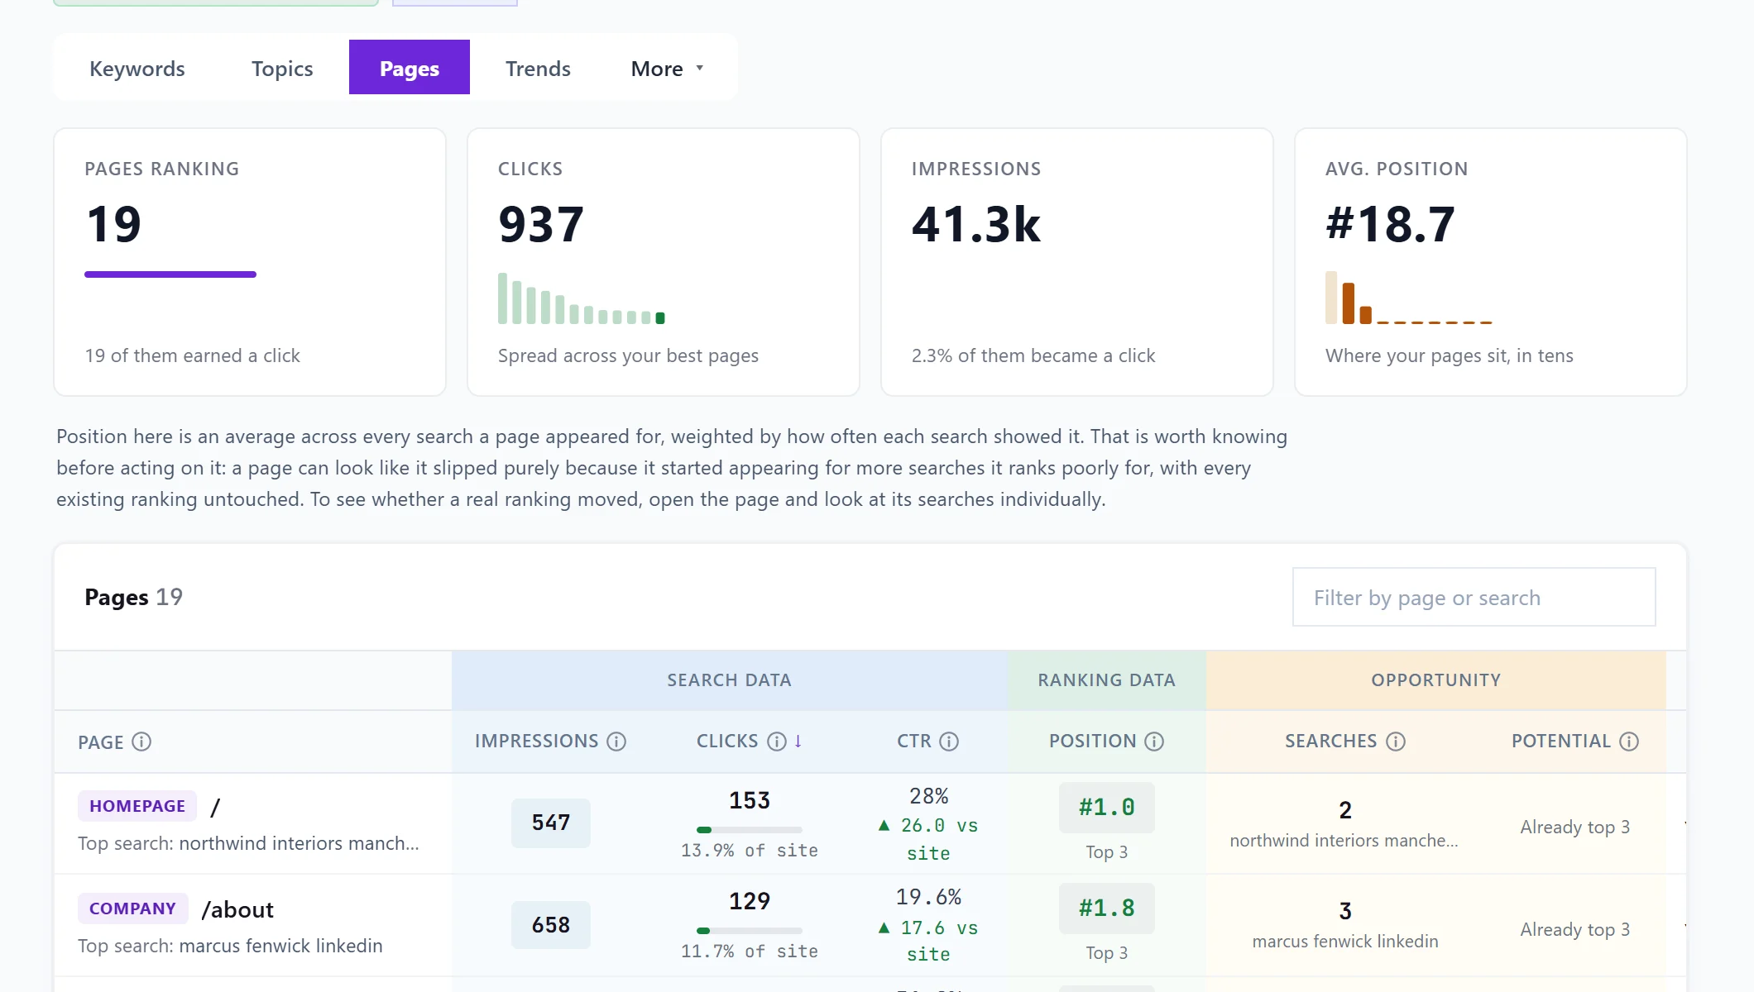Image resolution: width=1754 pixels, height=992 pixels.
Task: Select the 547 impressions value
Action: (551, 823)
